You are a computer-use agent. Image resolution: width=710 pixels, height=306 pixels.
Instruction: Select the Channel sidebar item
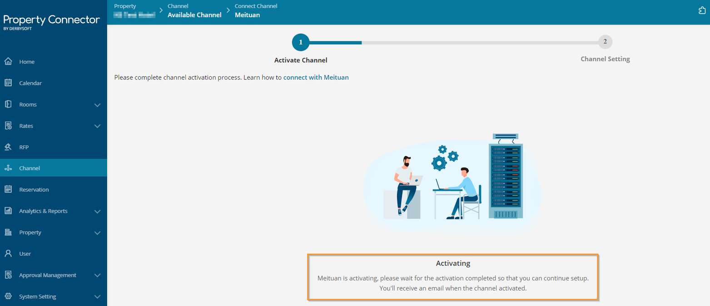[54, 168]
